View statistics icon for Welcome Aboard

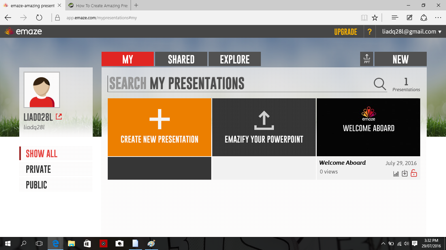click(x=396, y=174)
